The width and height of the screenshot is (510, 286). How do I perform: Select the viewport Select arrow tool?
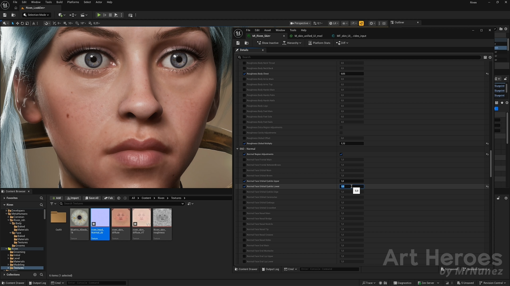pyautogui.click(x=12, y=23)
